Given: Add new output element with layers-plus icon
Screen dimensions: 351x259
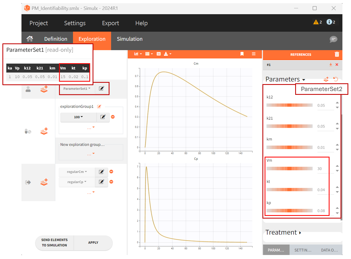Looking at the screenshot, I should [x=44, y=182].
